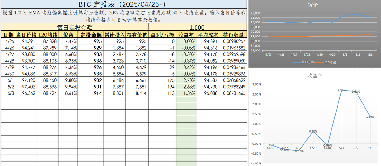Select the cumulative cell 8,301
The height and width of the screenshot is (166, 381).
coord(114,93)
